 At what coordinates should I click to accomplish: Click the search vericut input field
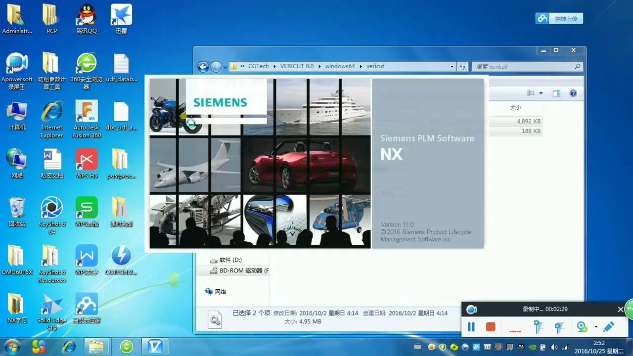click(x=523, y=66)
